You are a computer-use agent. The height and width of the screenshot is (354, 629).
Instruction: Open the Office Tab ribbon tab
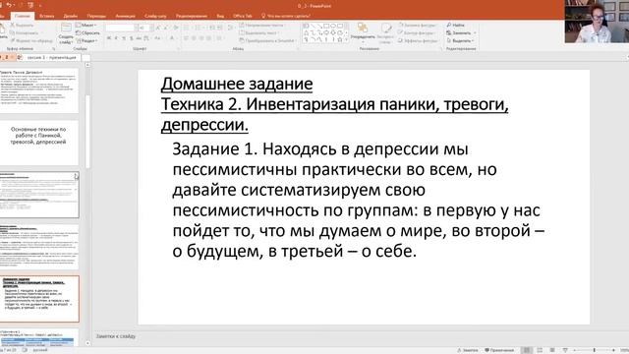[x=243, y=16]
